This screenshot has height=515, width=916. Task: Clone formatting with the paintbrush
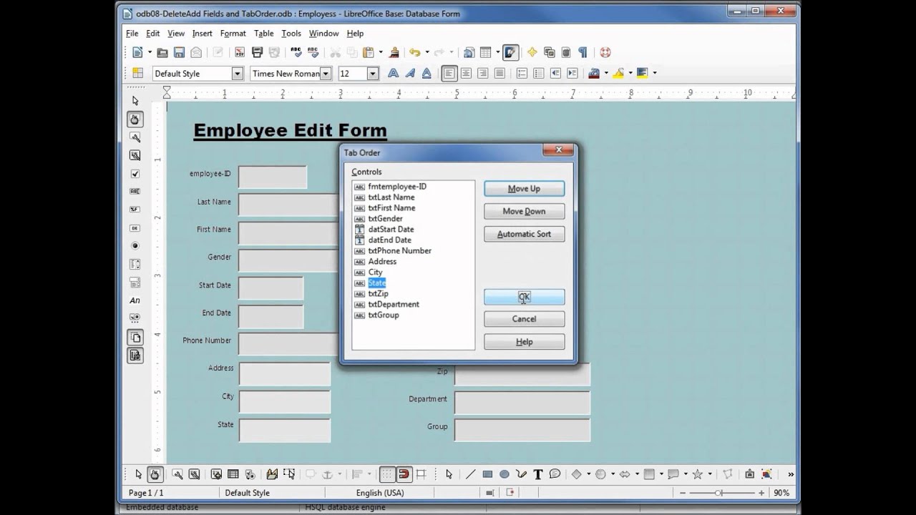click(394, 52)
